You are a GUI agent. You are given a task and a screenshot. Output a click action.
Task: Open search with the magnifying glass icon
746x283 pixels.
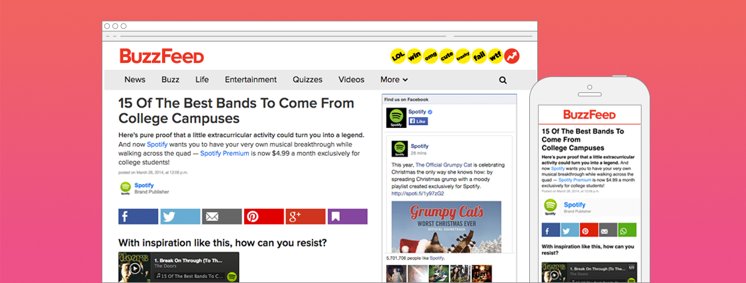click(502, 80)
